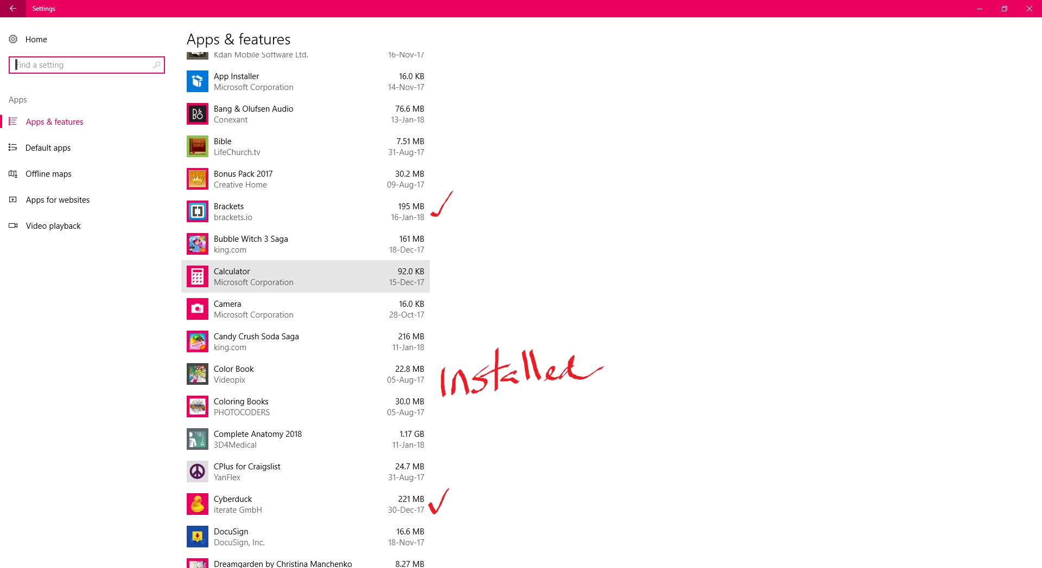This screenshot has width=1042, height=568.
Task: Select the App Installer app icon
Action: 198,81
